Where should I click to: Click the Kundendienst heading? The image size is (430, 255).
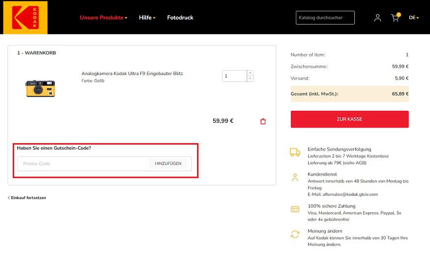[322, 174]
